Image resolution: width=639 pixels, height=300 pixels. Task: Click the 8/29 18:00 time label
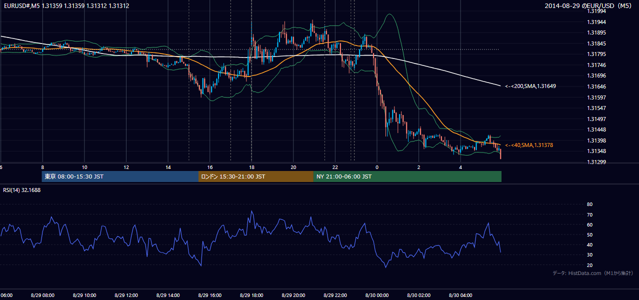251,295
